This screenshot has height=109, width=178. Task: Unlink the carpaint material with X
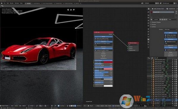coord(166,20)
